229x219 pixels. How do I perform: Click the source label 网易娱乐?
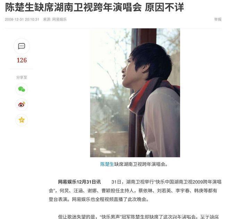click(x=59, y=19)
